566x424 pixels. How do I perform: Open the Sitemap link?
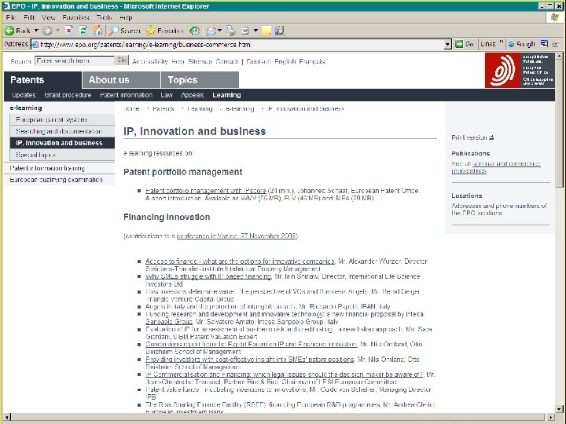pos(200,61)
